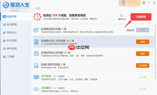This screenshot has height=95, width=157.
Task: Collapse the C盘状态问题 row chevron
Action: [x=152, y=65]
